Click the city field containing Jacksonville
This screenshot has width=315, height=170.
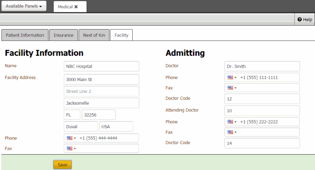coord(101,103)
